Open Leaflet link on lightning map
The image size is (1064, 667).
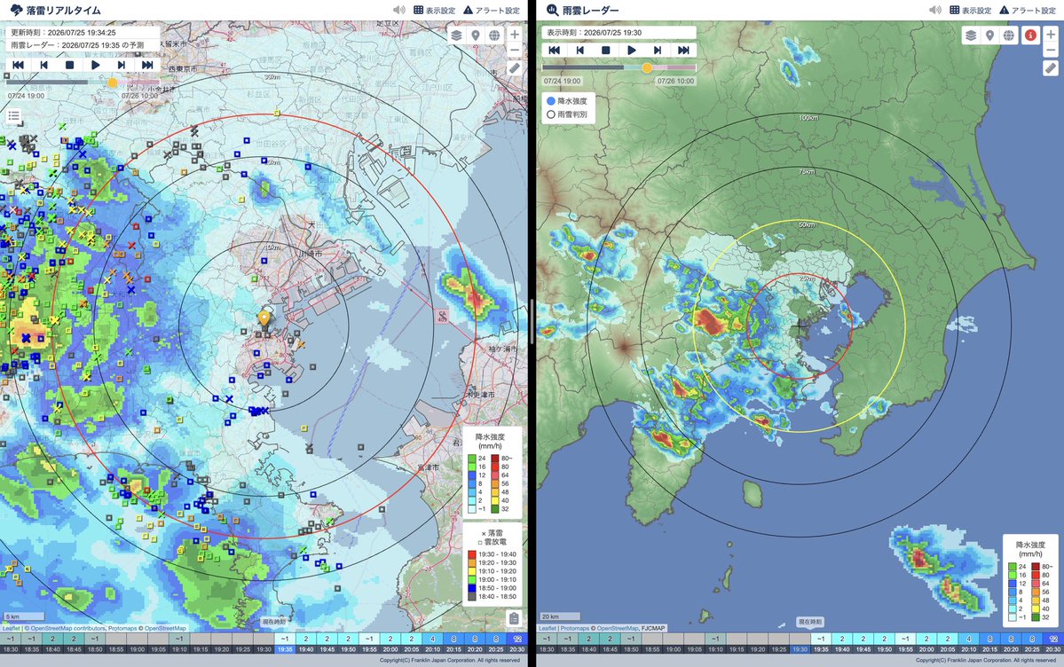[x=12, y=628]
